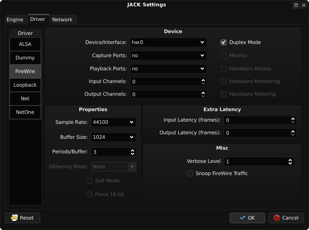Click the Reset button

point(23,218)
